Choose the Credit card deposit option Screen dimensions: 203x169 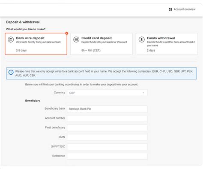(101, 44)
